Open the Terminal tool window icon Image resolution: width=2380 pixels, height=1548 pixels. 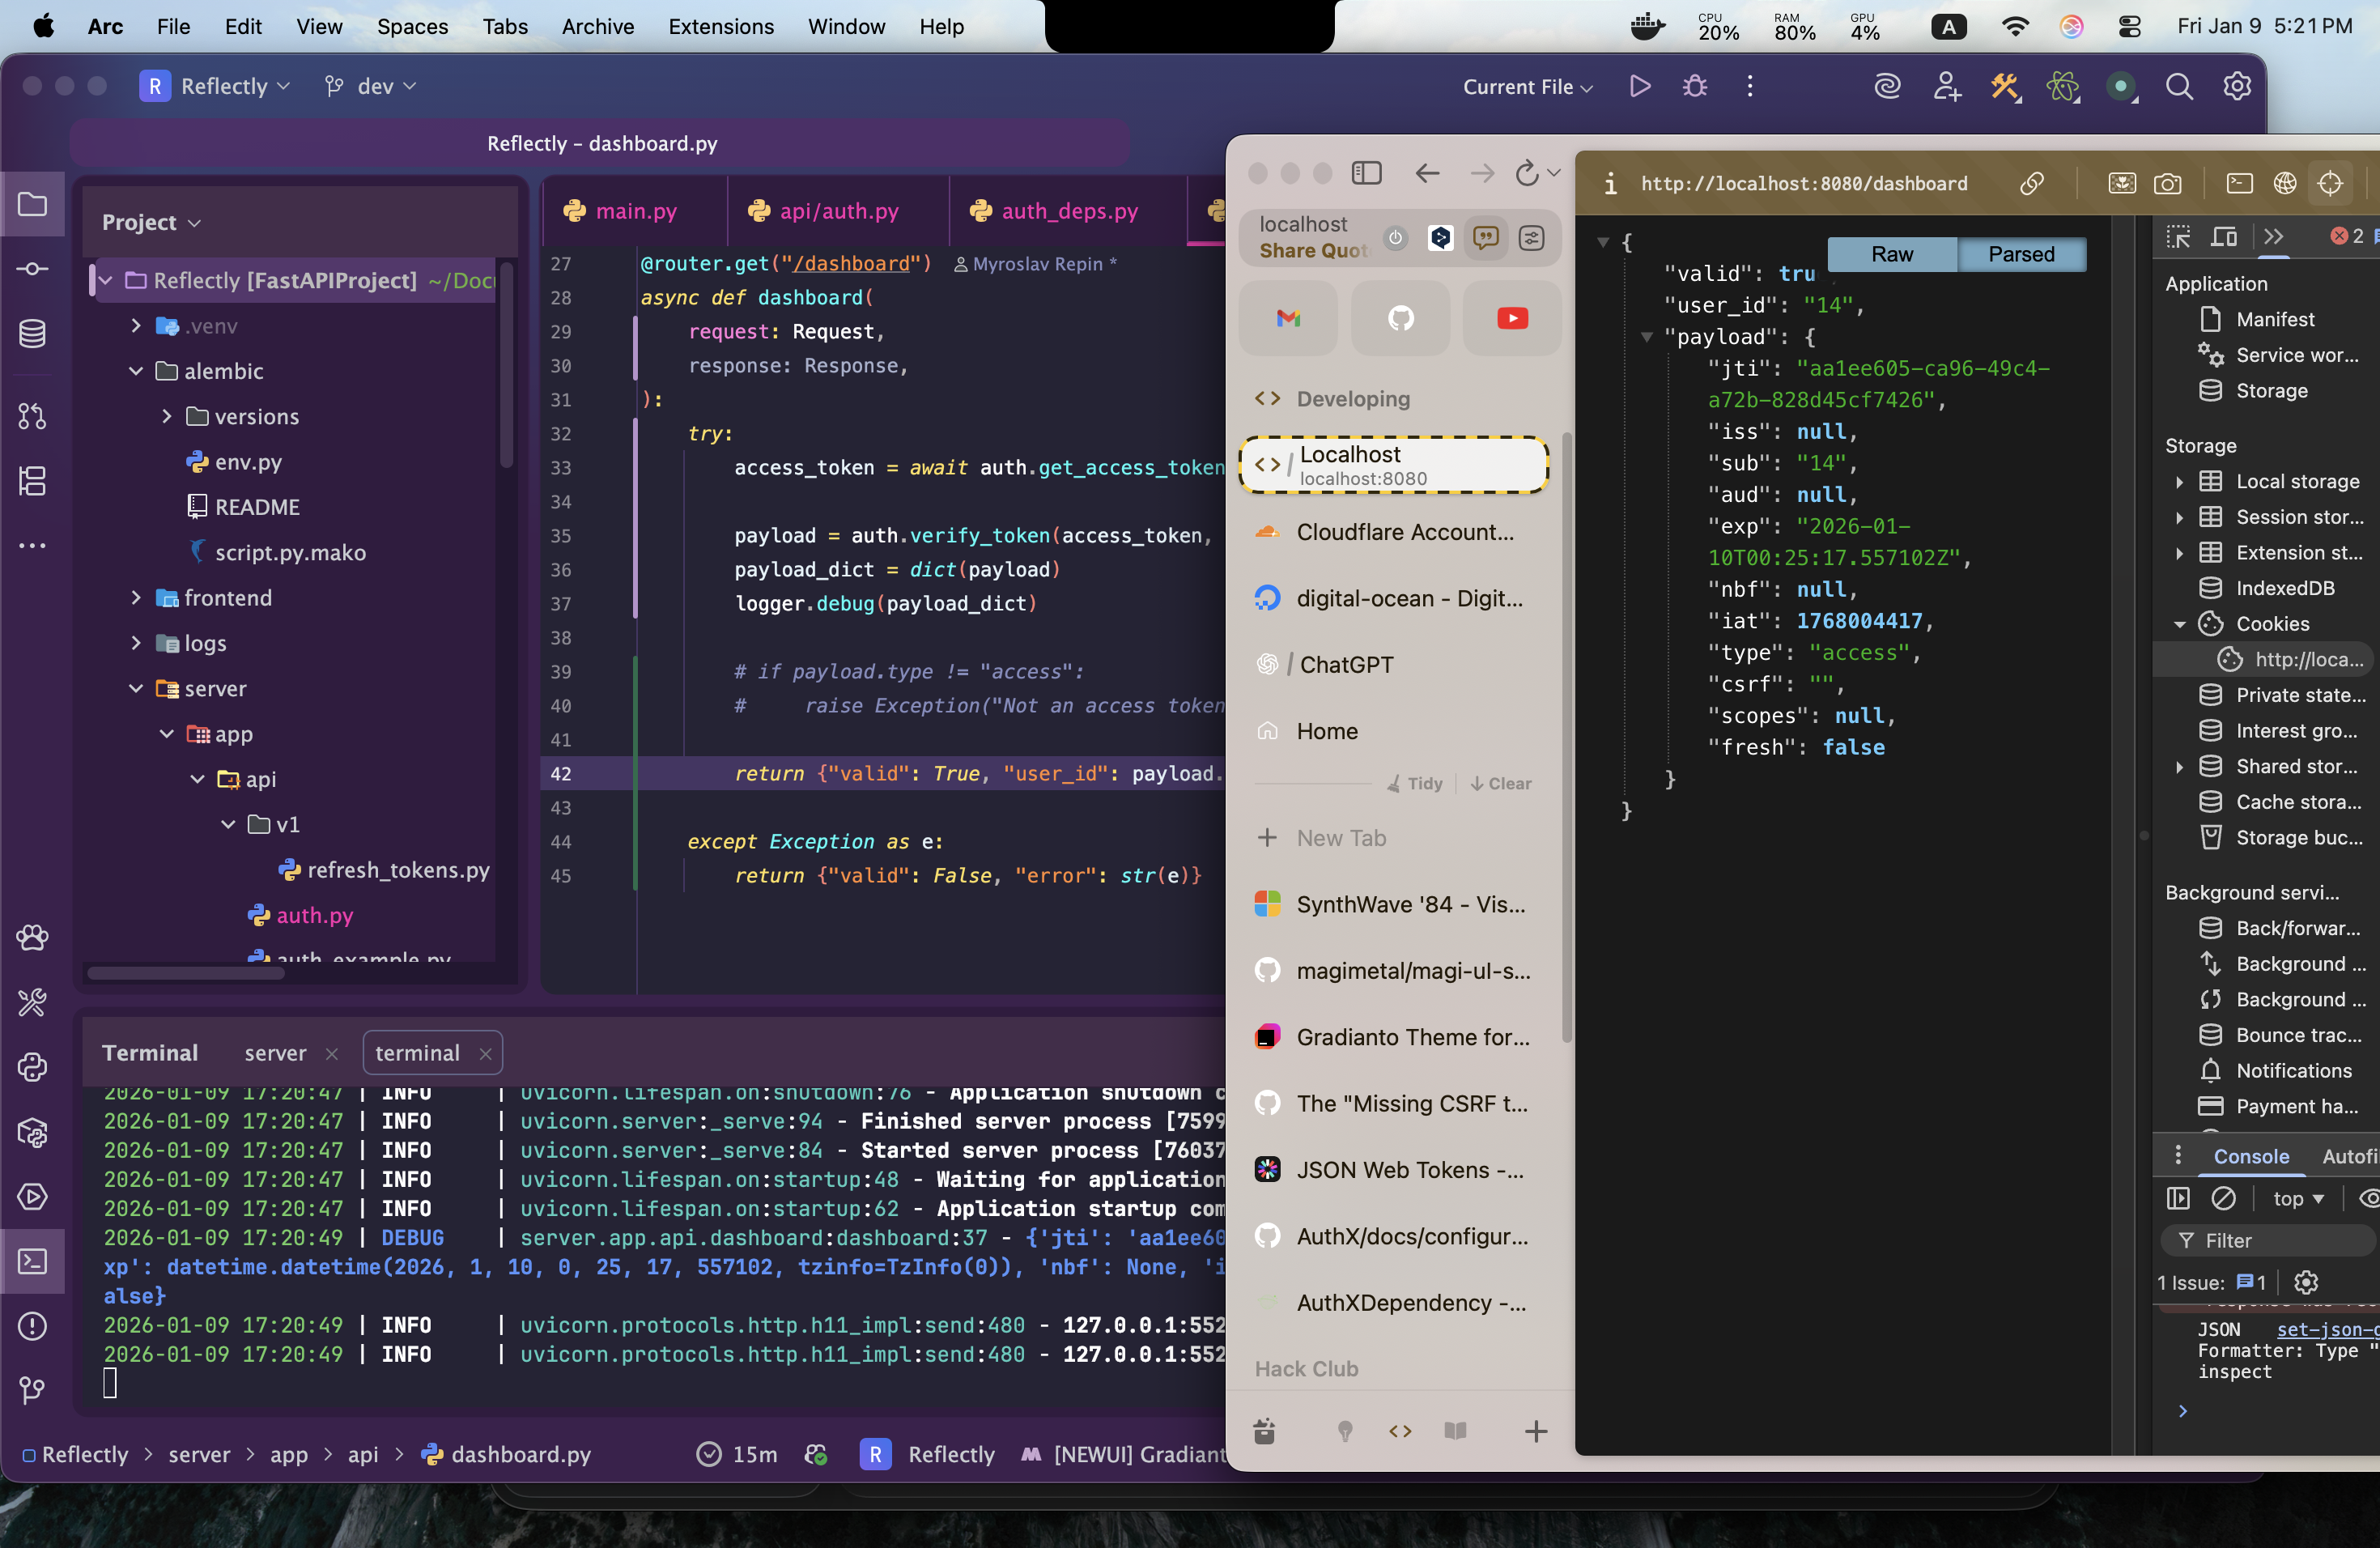tap(32, 1261)
